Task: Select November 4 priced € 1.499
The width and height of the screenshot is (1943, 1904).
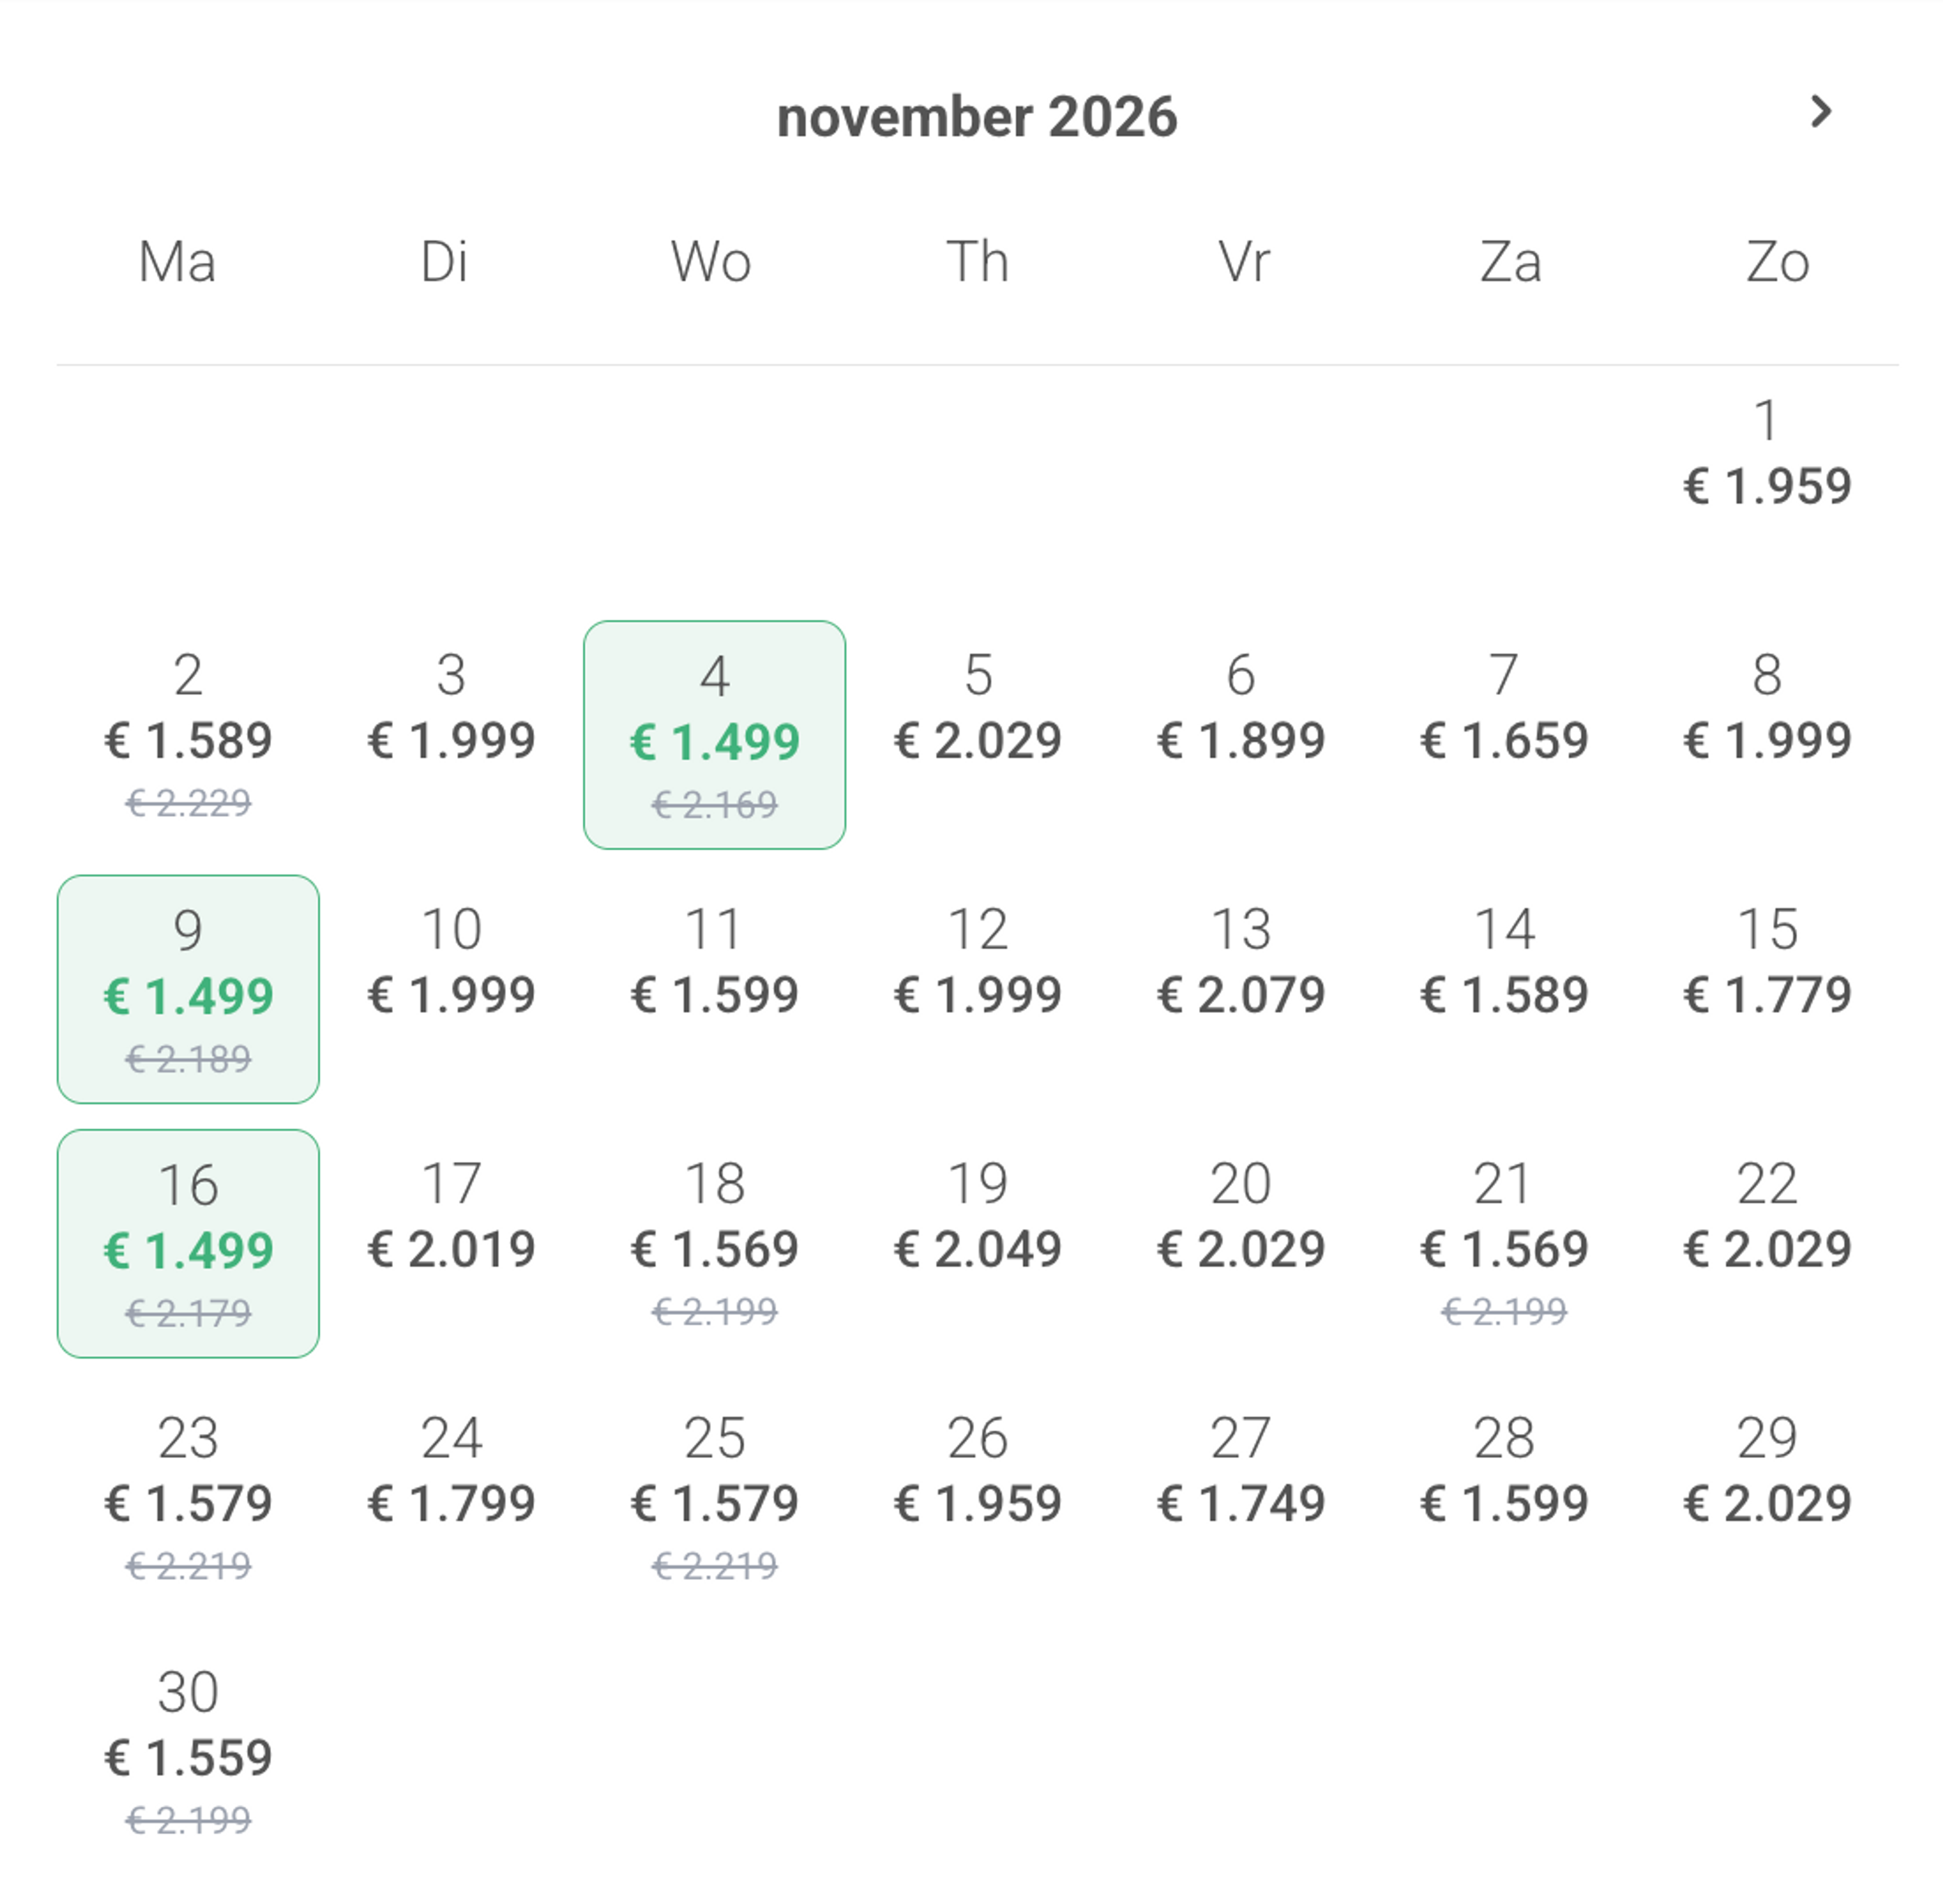Action: 714,735
